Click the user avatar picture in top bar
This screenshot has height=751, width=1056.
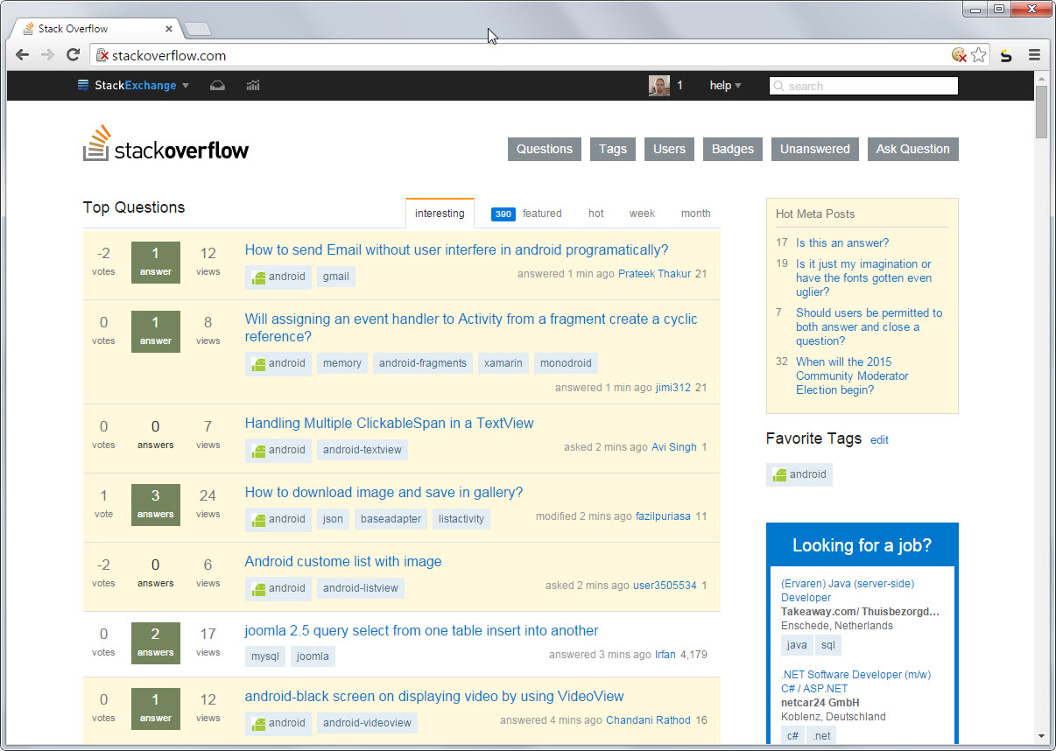pyautogui.click(x=659, y=85)
